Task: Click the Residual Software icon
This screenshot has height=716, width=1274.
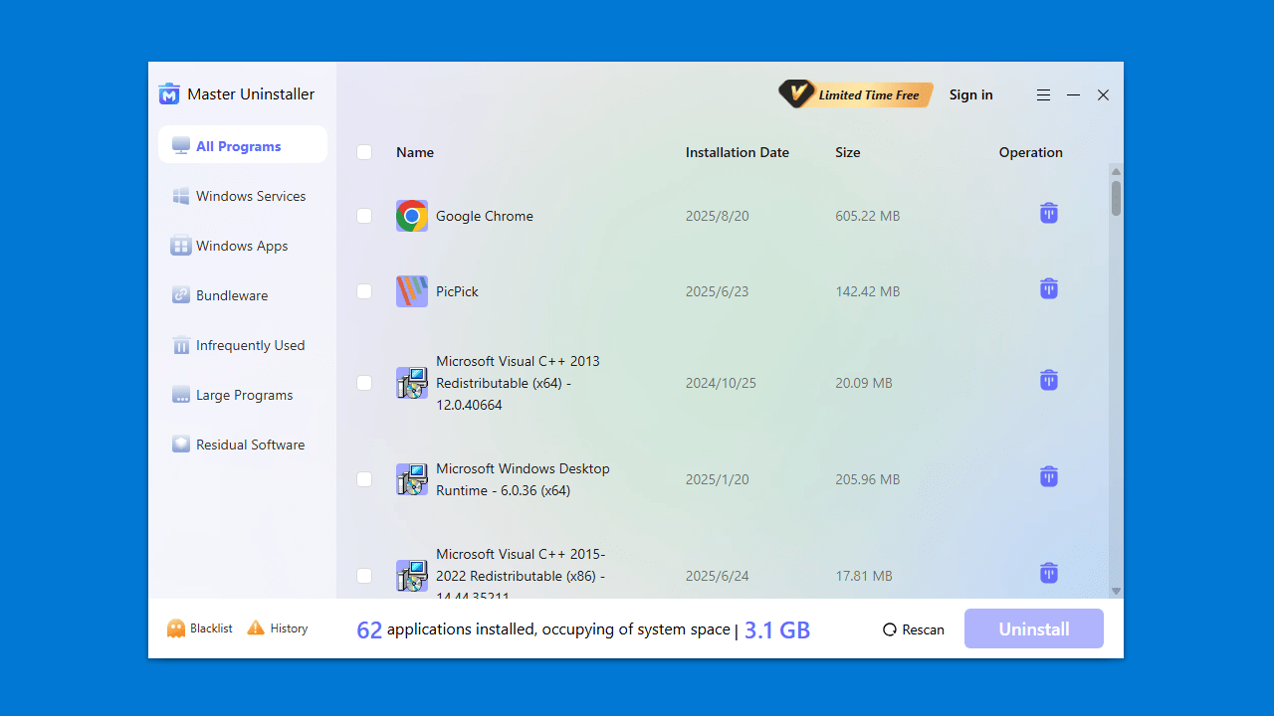Action: point(181,445)
